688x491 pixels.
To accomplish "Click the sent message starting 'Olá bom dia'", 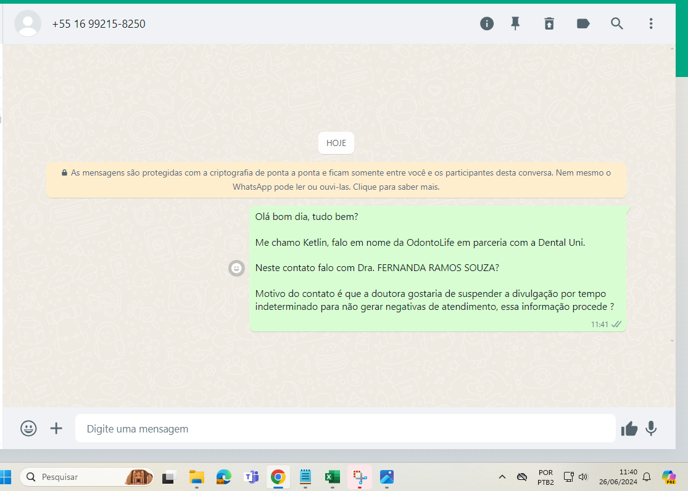I will (x=437, y=269).
